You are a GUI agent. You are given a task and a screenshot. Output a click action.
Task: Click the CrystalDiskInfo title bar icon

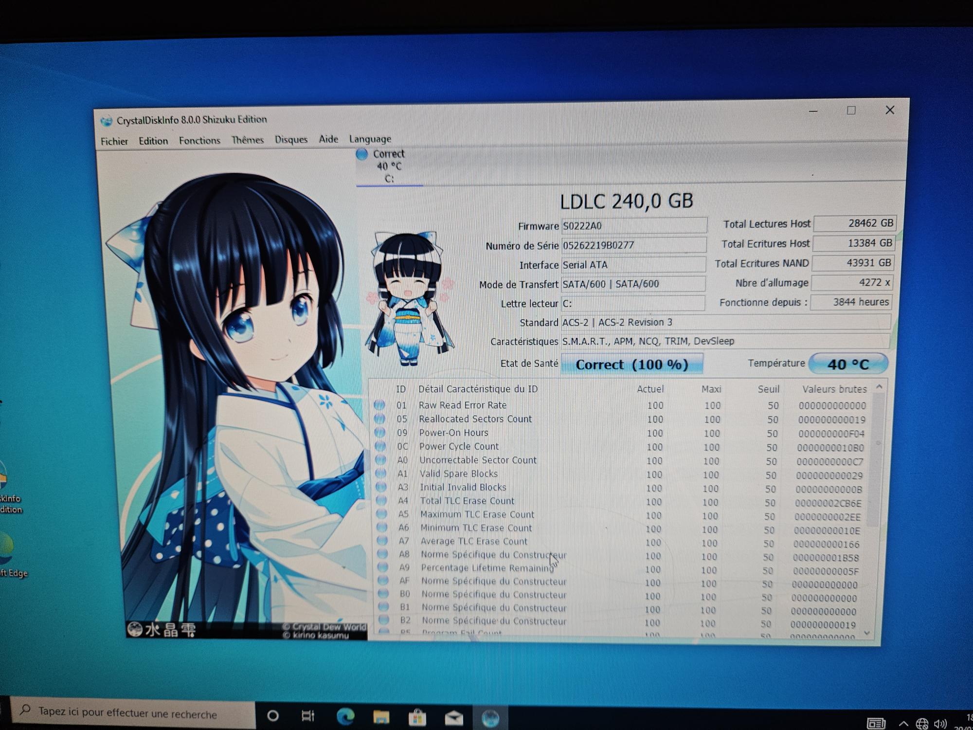106,121
